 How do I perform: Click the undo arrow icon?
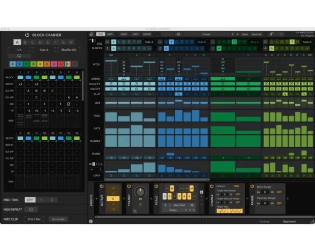[x=272, y=34]
